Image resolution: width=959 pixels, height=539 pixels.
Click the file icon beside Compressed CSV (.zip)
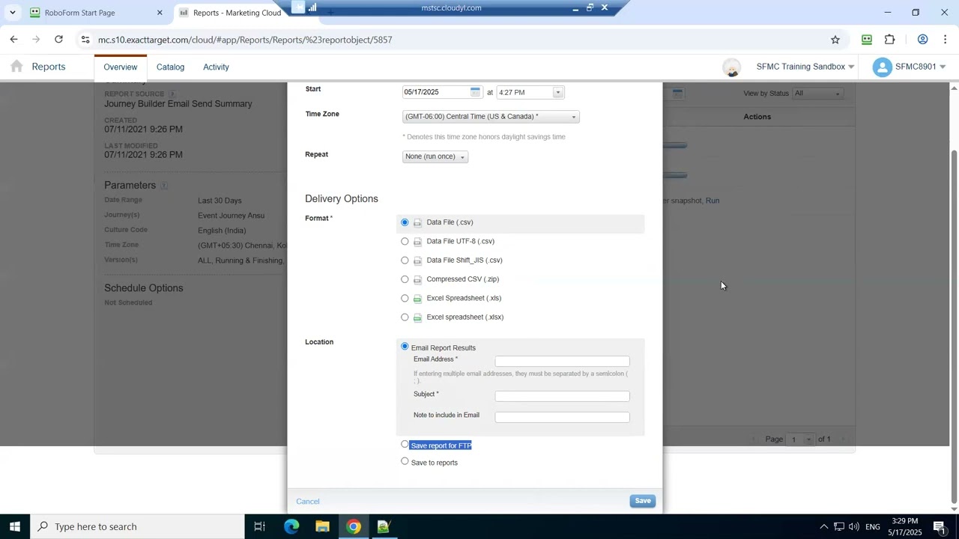coord(417,280)
